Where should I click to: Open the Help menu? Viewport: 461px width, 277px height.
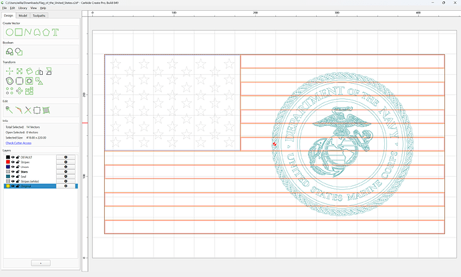click(x=43, y=8)
